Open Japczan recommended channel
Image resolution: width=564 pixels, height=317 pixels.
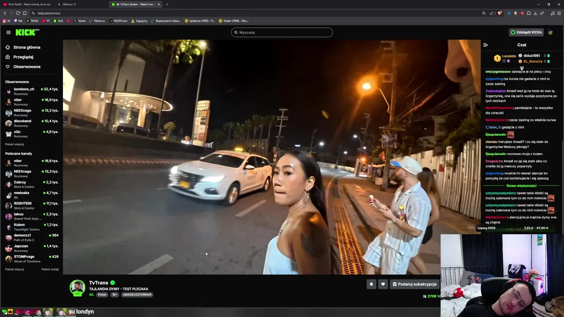click(x=32, y=248)
